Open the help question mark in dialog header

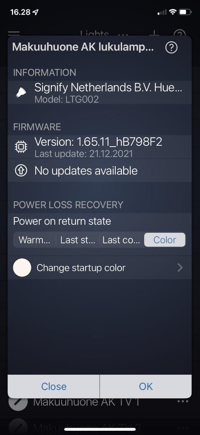pyautogui.click(x=171, y=48)
